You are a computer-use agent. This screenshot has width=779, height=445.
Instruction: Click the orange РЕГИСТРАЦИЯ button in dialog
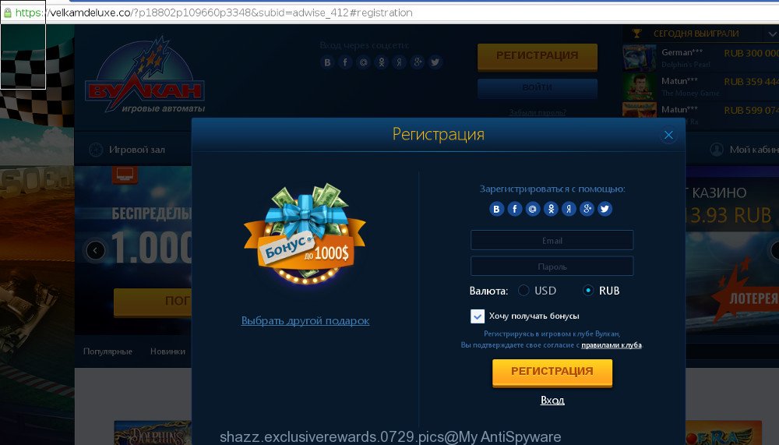point(552,372)
